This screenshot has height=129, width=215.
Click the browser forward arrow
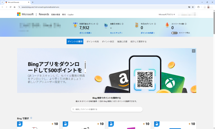(7, 7)
